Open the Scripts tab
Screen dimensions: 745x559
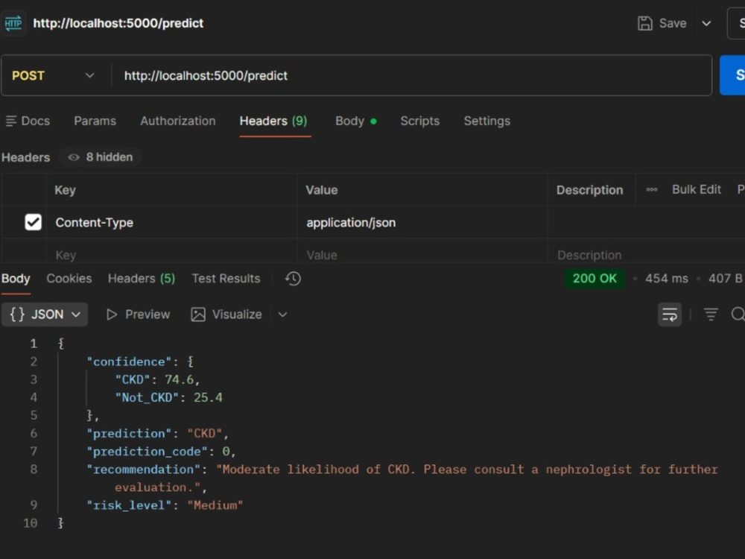click(x=420, y=121)
